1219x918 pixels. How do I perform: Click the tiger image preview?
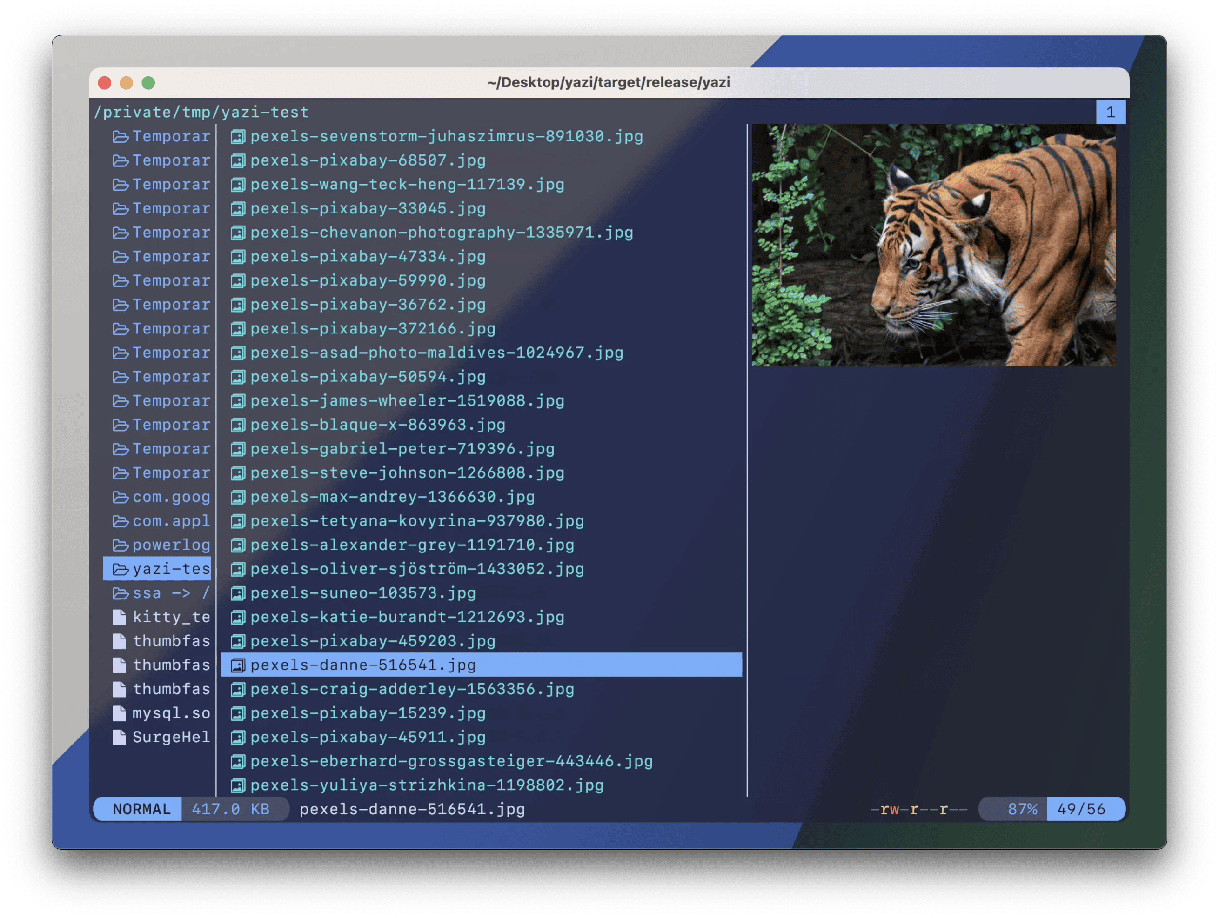933,245
